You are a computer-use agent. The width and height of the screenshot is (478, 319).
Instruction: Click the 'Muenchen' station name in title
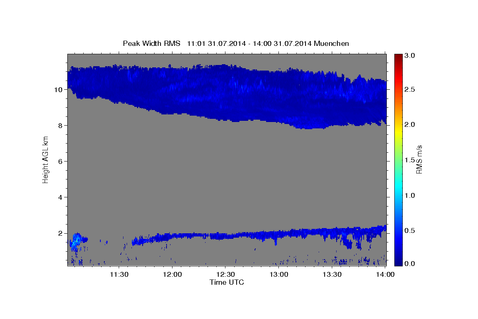[331, 43]
